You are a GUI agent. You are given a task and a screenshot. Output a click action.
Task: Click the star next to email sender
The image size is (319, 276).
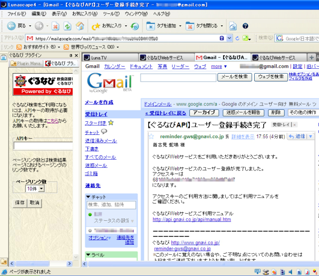click(151, 136)
